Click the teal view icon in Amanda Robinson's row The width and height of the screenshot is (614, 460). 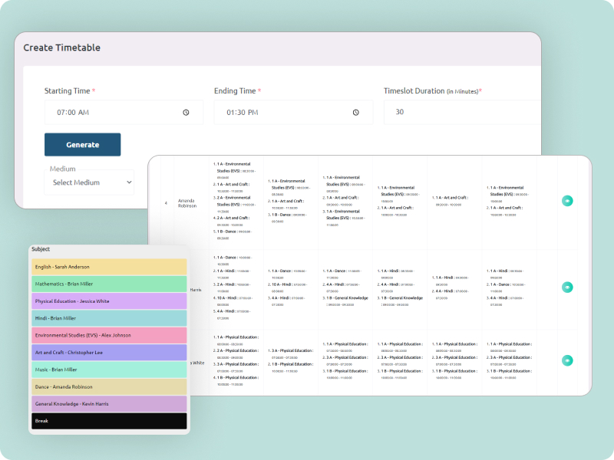[567, 200]
